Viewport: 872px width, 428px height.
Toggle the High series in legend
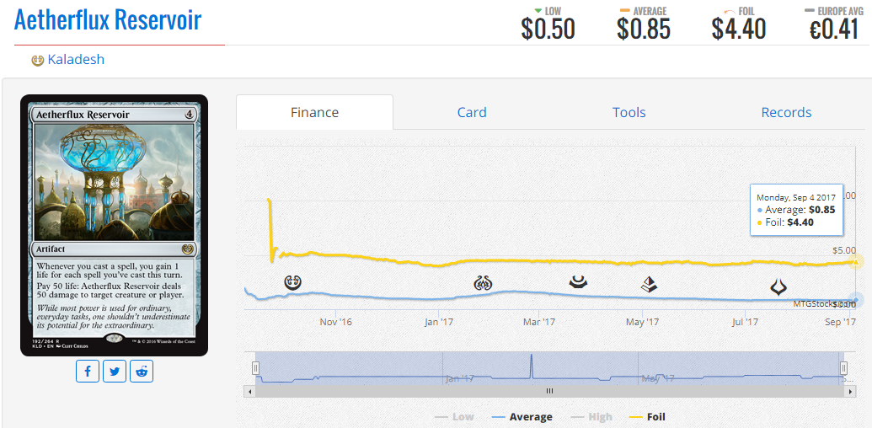tap(592, 417)
